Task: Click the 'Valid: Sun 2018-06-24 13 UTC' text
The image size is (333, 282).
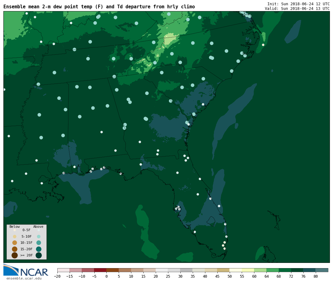Action: 297,9
